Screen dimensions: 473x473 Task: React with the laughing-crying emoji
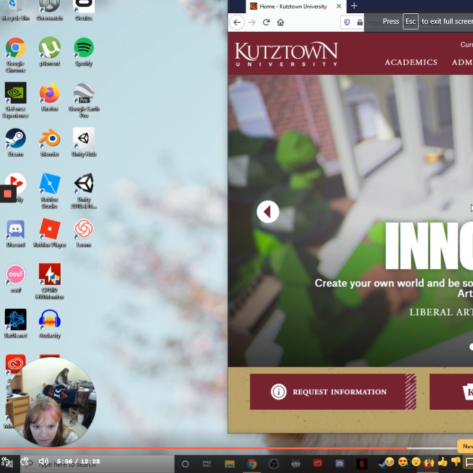(390, 461)
